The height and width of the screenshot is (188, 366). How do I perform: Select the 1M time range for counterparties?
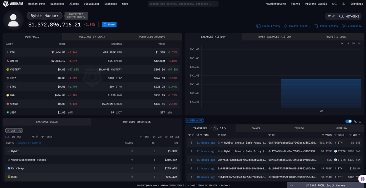pos(171,137)
